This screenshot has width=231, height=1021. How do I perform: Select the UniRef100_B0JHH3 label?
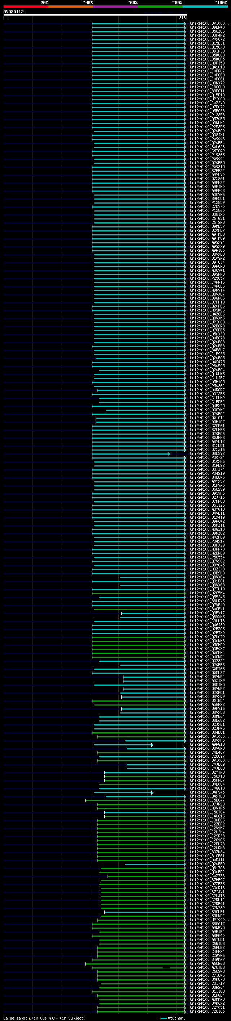207,438
